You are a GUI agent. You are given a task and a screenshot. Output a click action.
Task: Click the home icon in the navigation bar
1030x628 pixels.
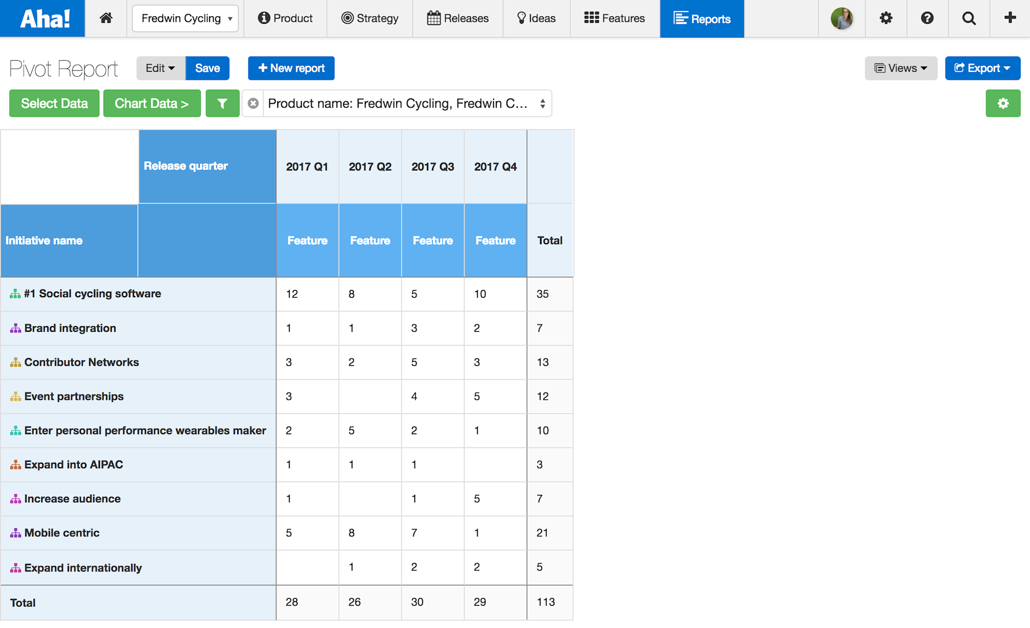coord(106,18)
